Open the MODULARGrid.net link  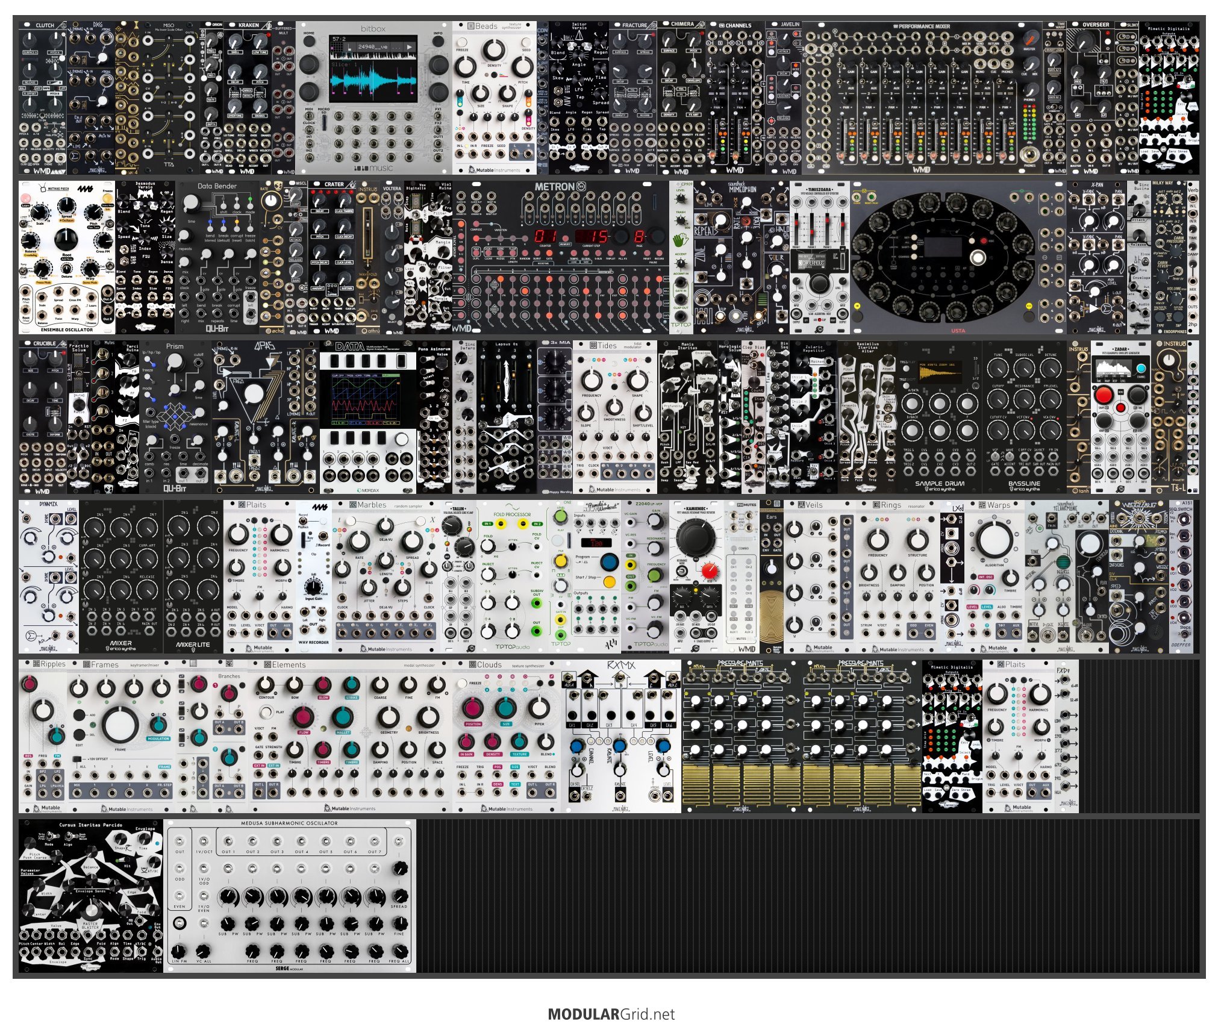click(x=611, y=1014)
